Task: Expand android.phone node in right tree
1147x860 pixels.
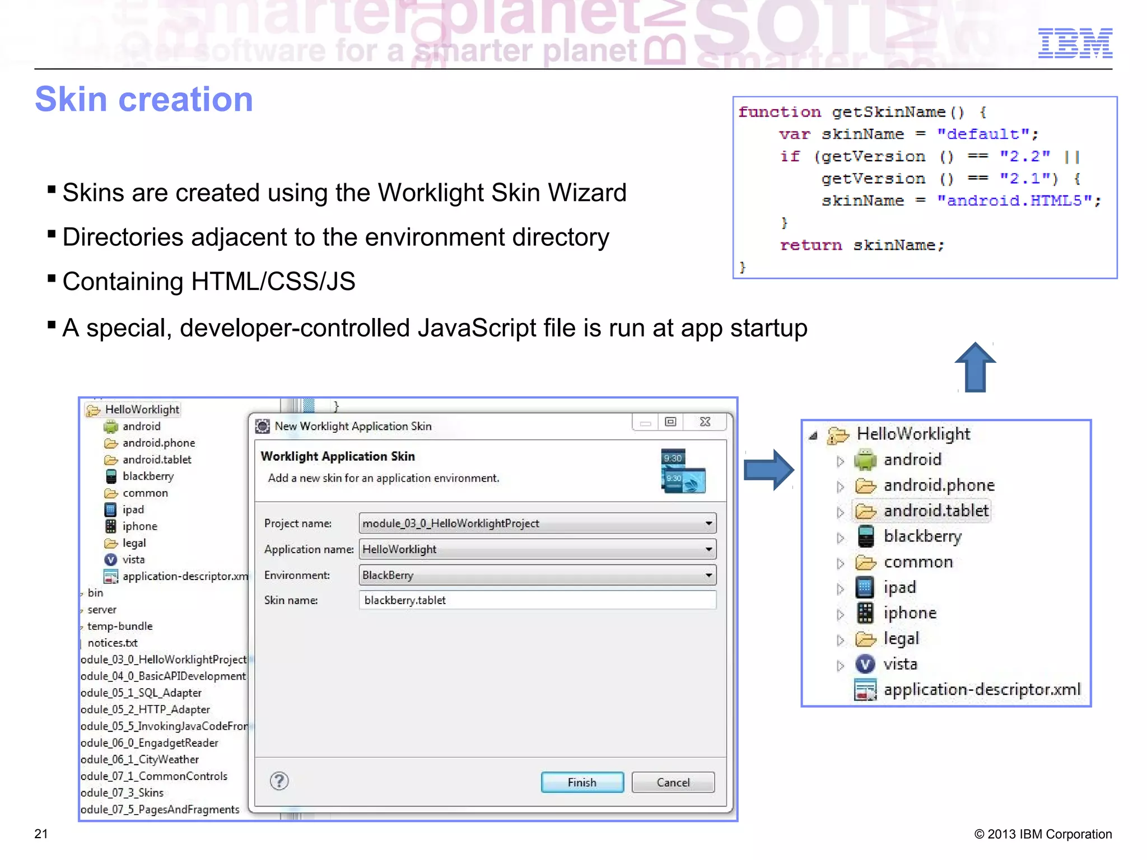Action: (x=840, y=487)
